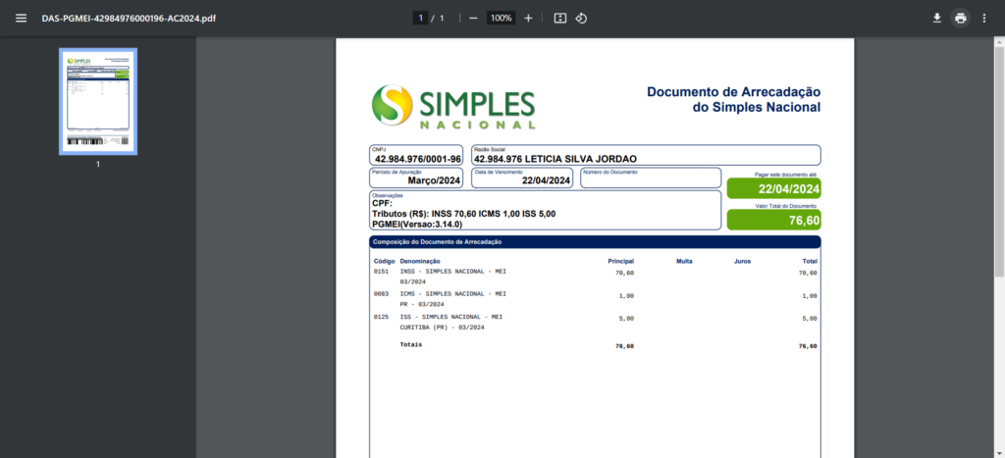Click the zoom in plus icon

(x=528, y=18)
